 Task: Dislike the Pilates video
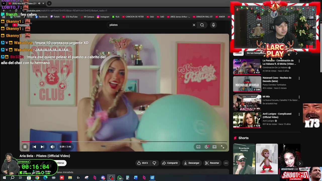point(154,163)
